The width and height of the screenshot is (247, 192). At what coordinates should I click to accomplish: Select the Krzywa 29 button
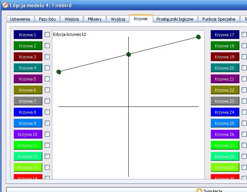click(225, 168)
